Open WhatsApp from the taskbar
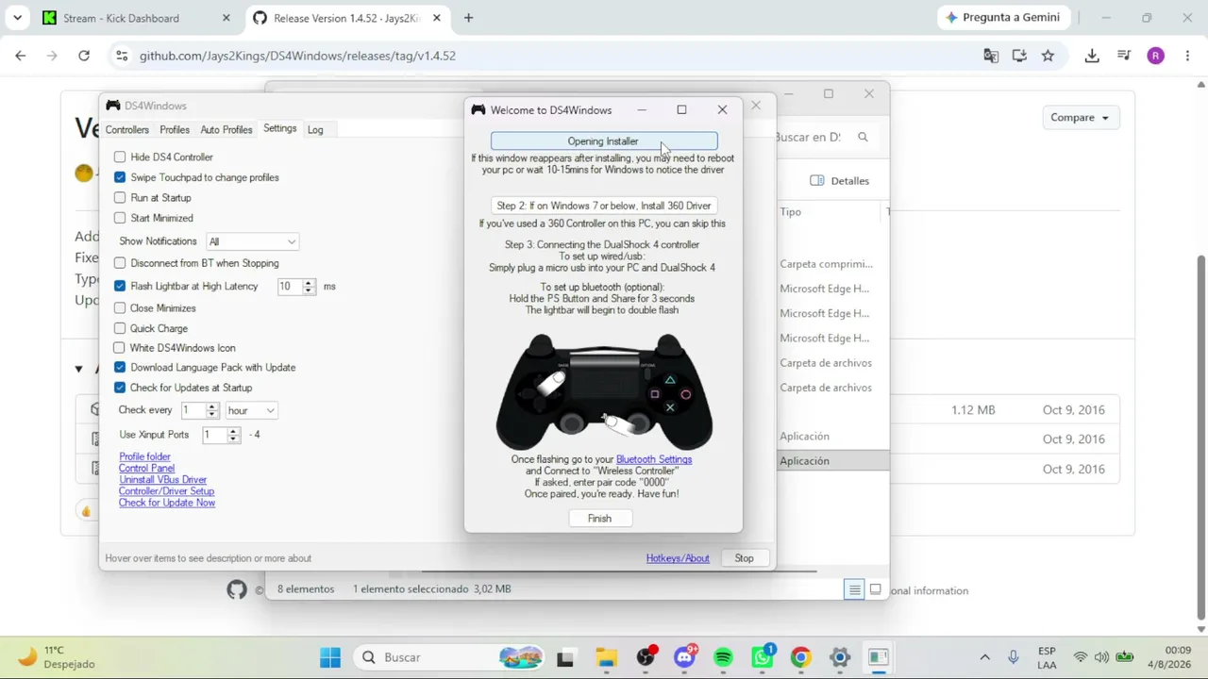This screenshot has width=1208, height=679. point(763,657)
